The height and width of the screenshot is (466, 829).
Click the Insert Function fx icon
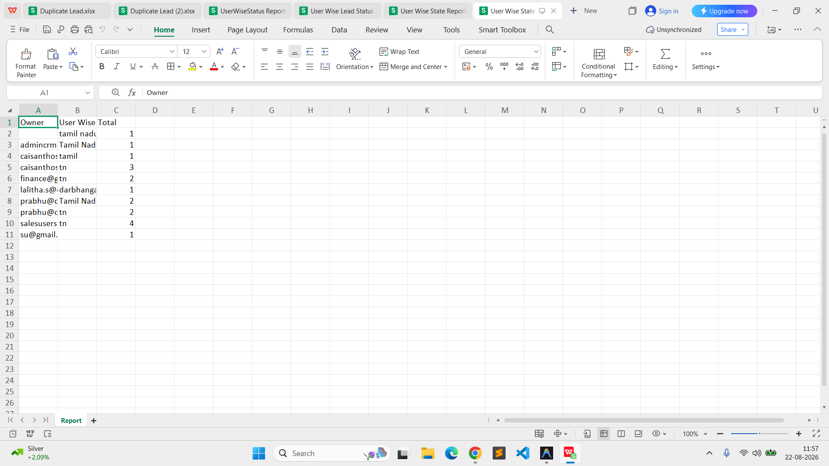[132, 92]
